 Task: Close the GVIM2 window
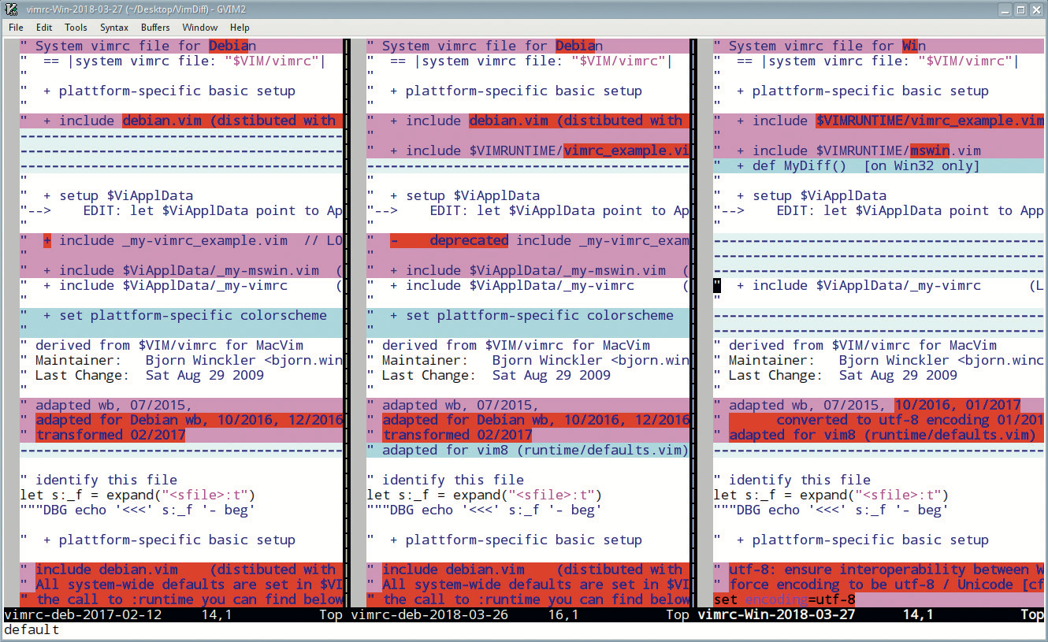1035,9
